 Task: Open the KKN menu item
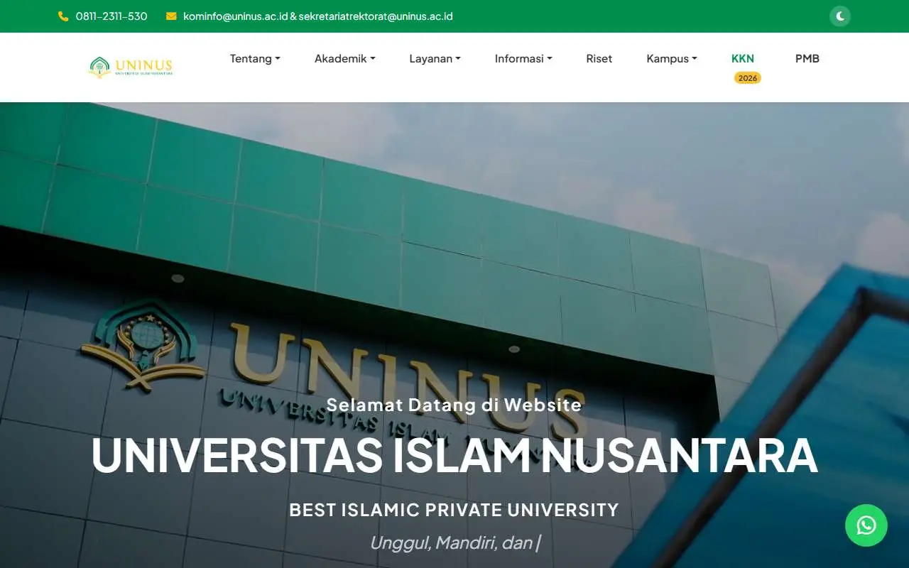pyautogui.click(x=743, y=59)
